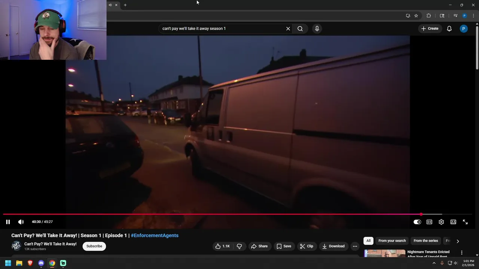This screenshot has height=269, width=479.
Task: Launch Brave browser from the taskbar
Action: tap(30, 263)
